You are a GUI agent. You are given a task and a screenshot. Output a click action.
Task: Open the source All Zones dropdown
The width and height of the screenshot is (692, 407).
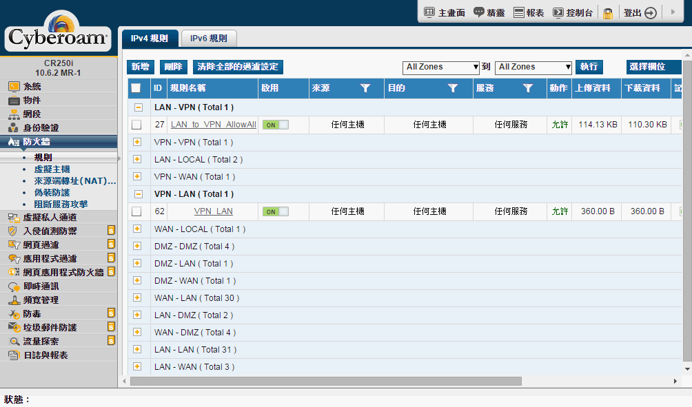(441, 67)
